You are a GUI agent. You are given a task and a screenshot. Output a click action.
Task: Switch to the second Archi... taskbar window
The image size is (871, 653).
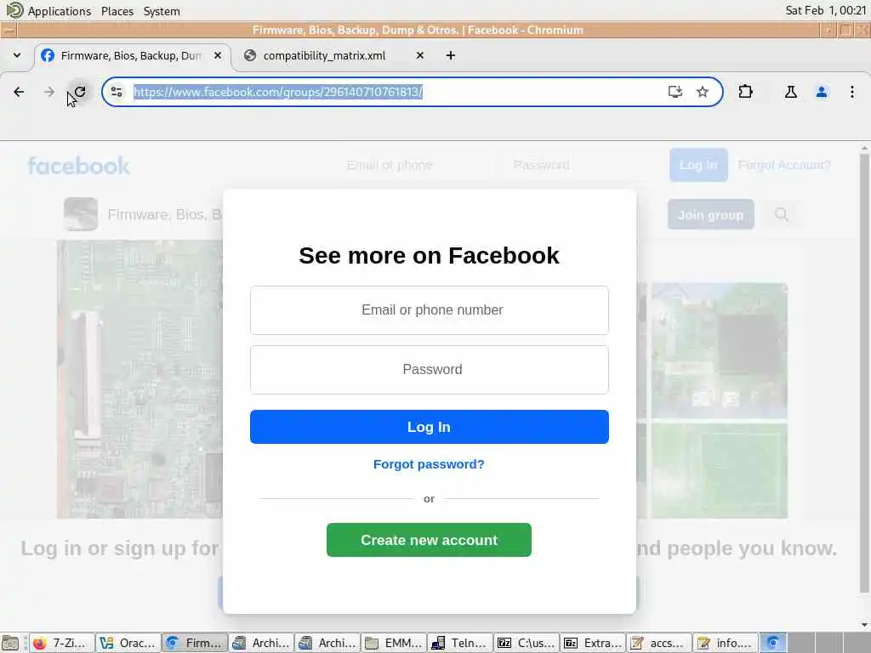pyautogui.click(x=327, y=643)
